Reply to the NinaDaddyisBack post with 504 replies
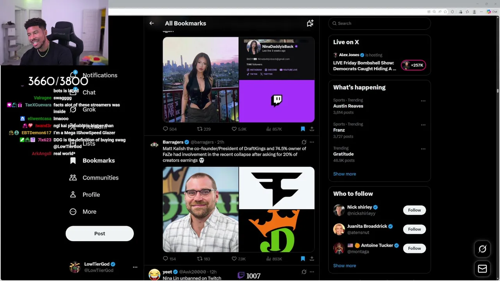Viewport: 500px width, 281px height. pyautogui.click(x=170, y=129)
